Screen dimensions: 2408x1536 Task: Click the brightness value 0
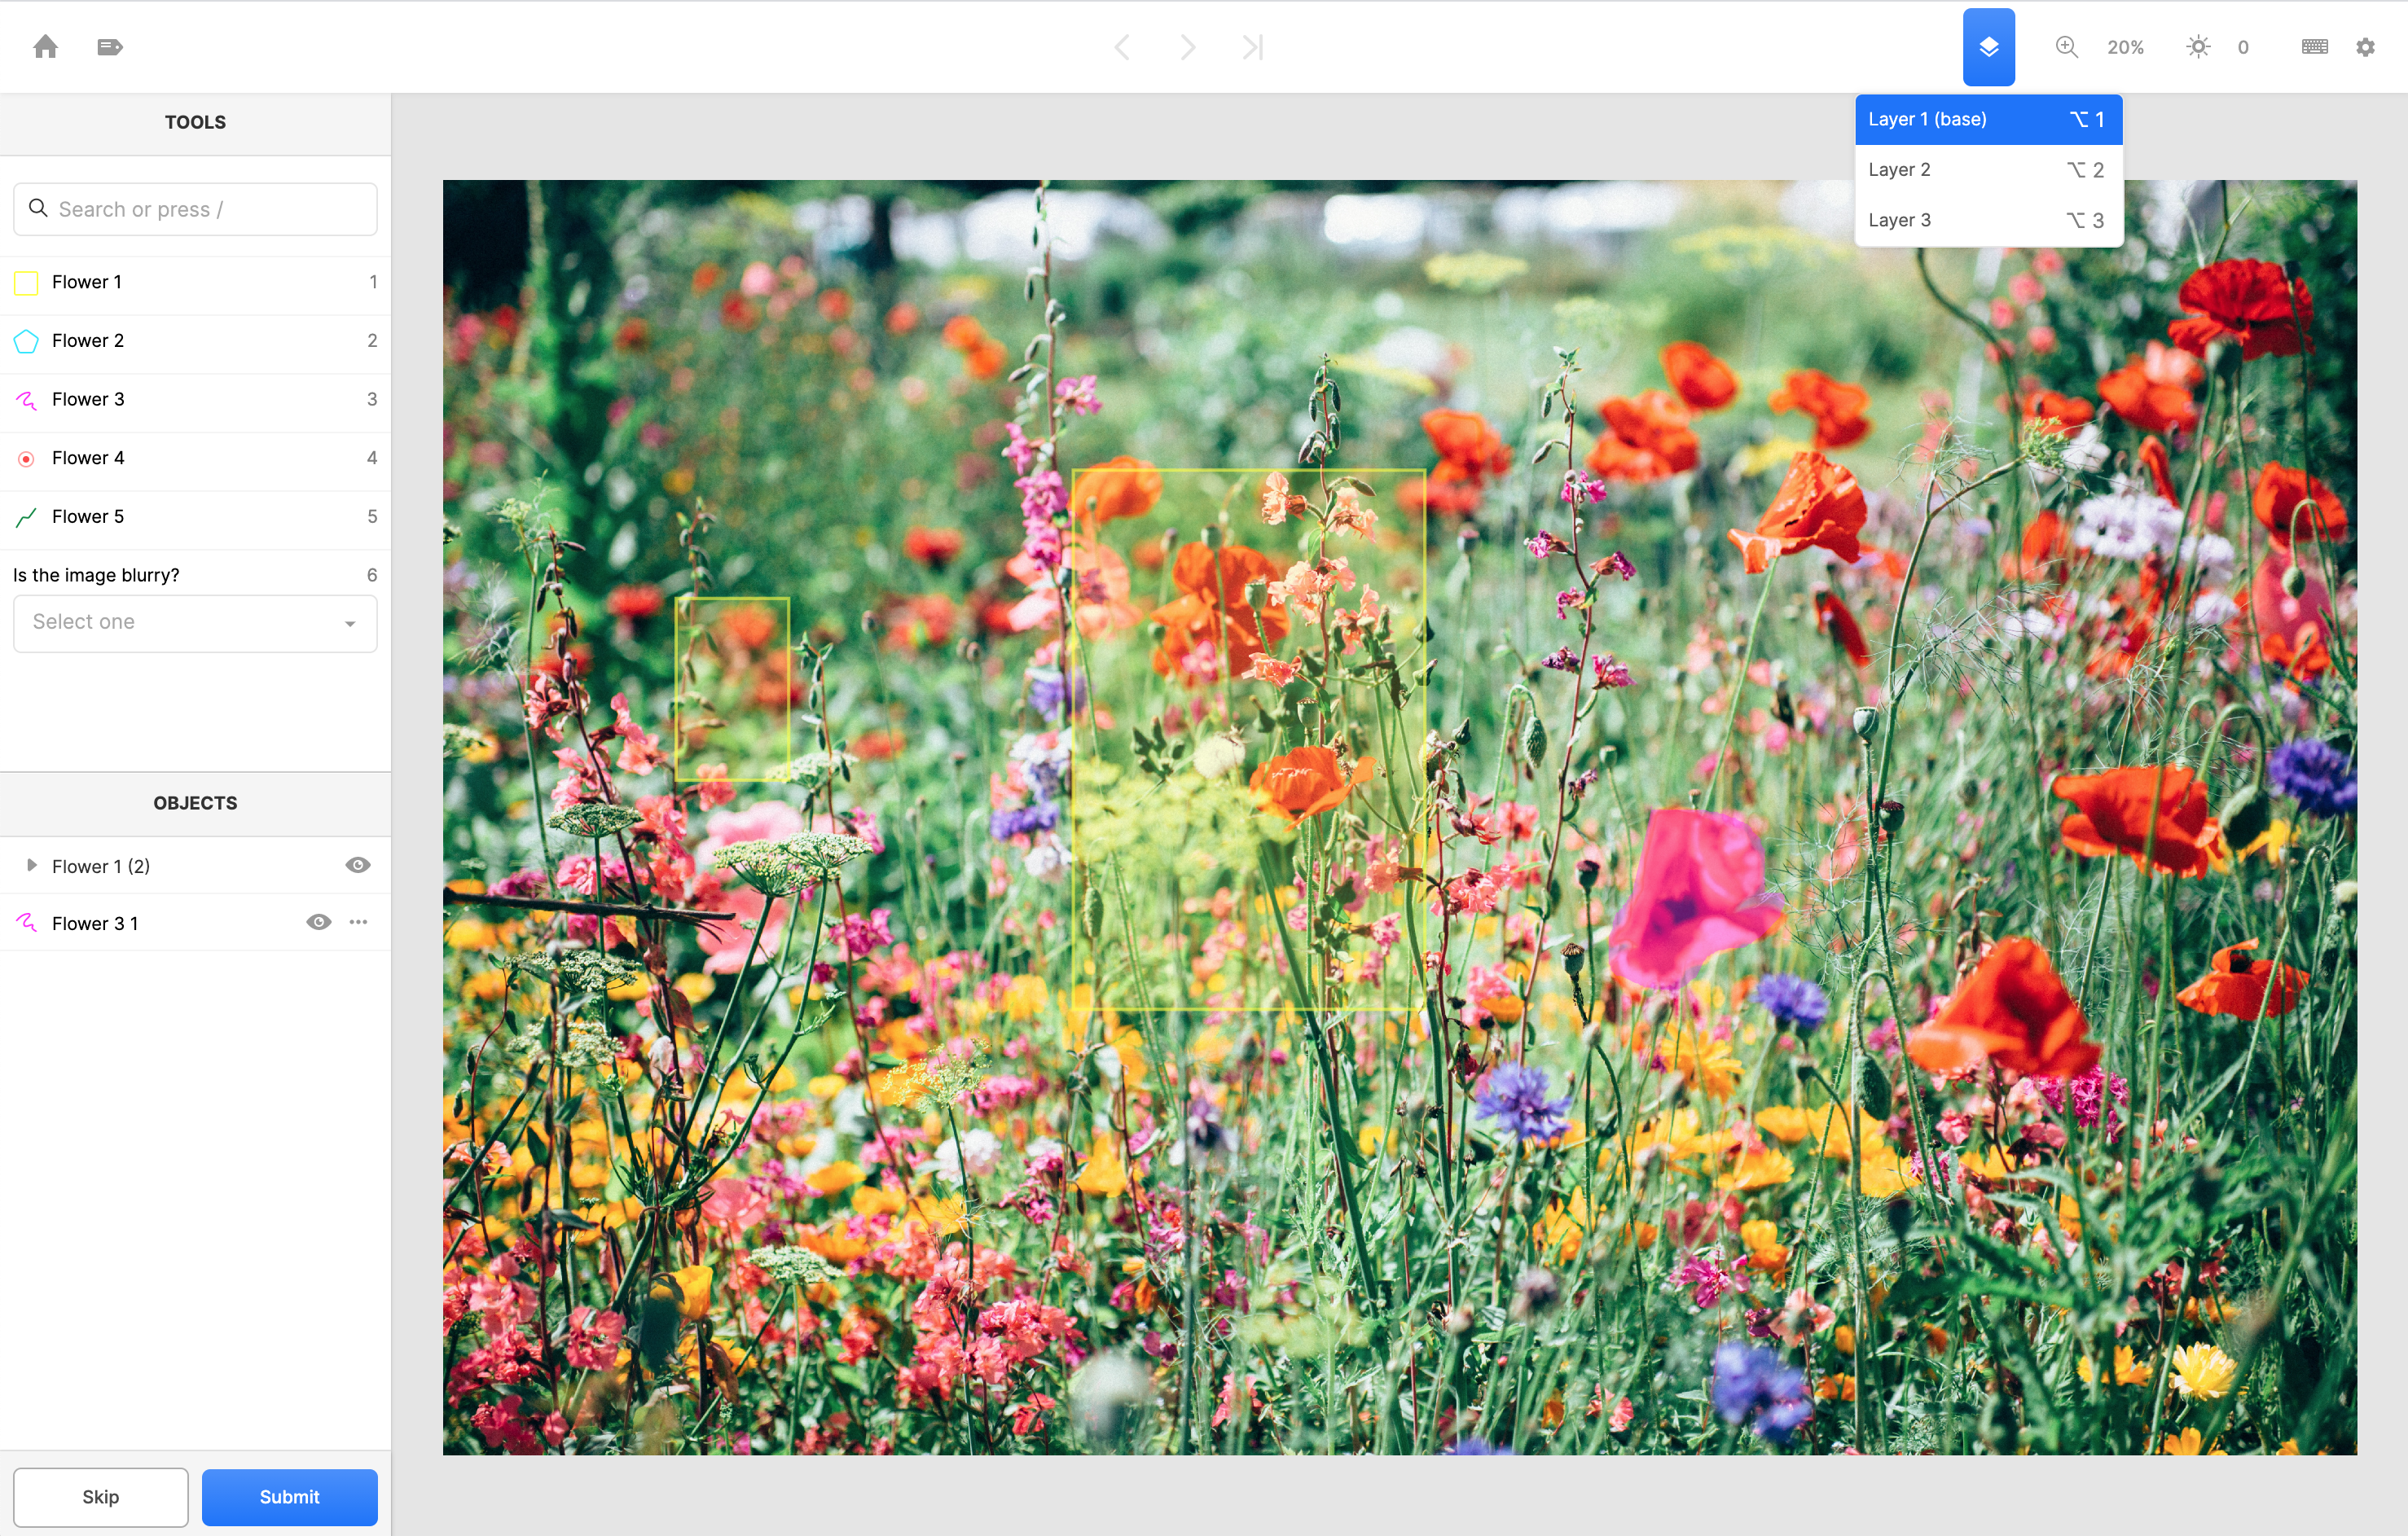(2243, 47)
